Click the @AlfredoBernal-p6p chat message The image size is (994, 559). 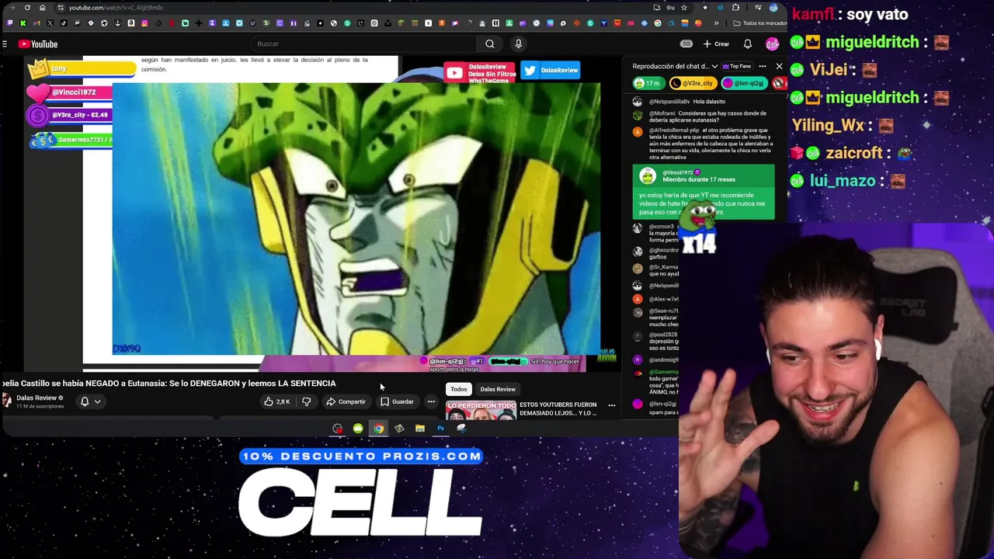pyautogui.click(x=703, y=144)
